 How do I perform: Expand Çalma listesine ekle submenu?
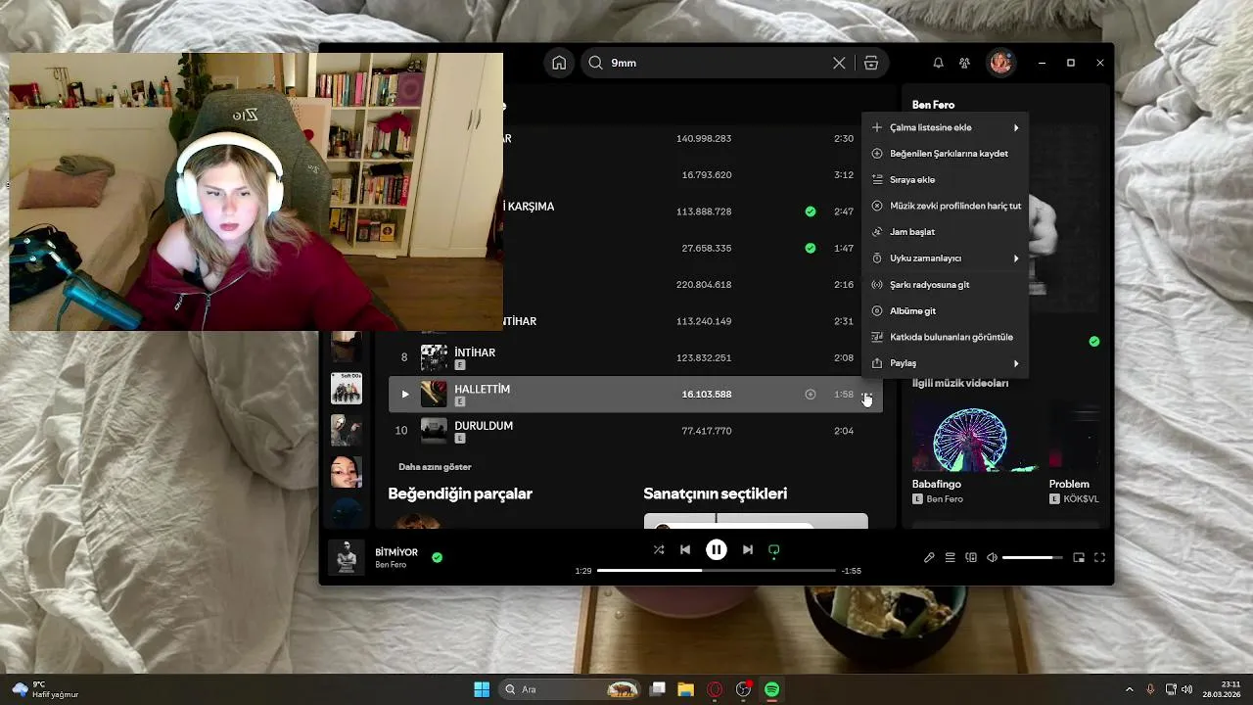pyautogui.click(x=945, y=127)
